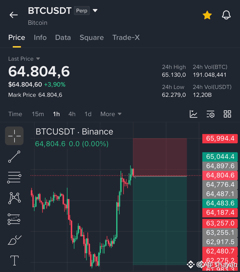240x272 pixels.
Task: Click the 64,897.6 gray price label
Action: [x=220, y=166]
